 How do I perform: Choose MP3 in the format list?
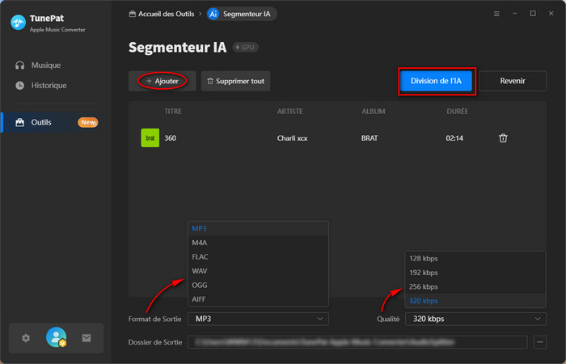258,229
